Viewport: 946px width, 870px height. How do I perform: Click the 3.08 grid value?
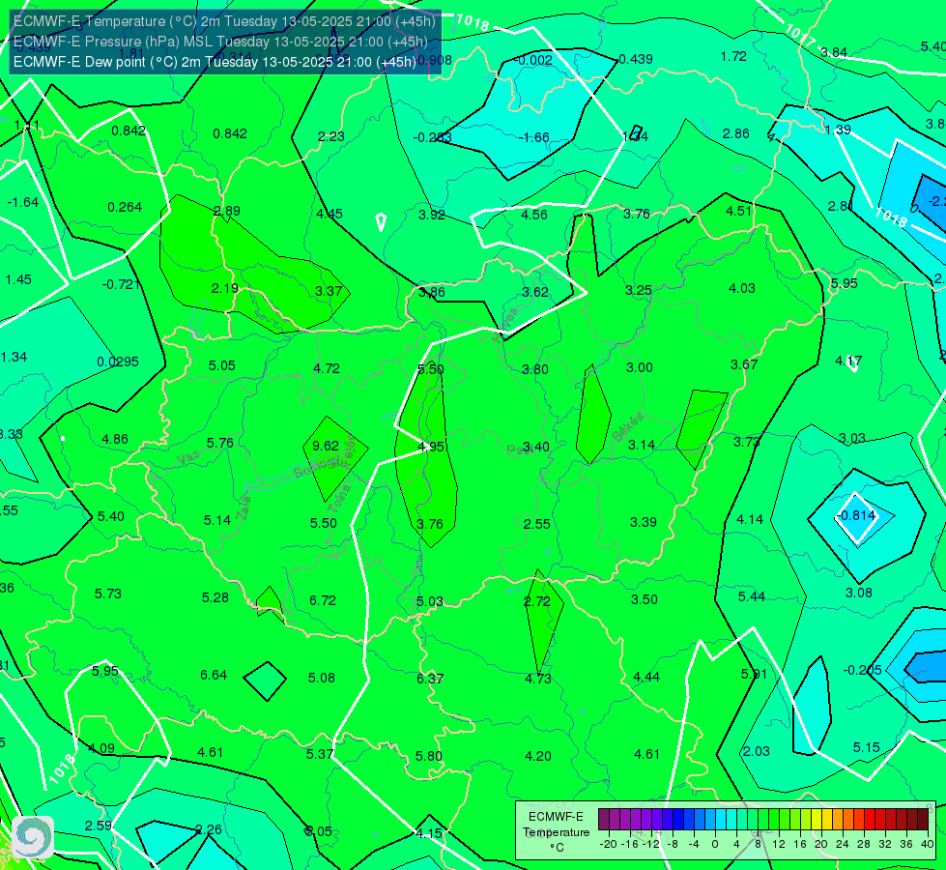pos(858,593)
